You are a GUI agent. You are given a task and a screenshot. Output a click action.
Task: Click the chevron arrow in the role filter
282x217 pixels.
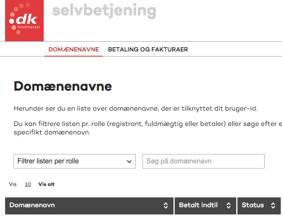click(129, 161)
